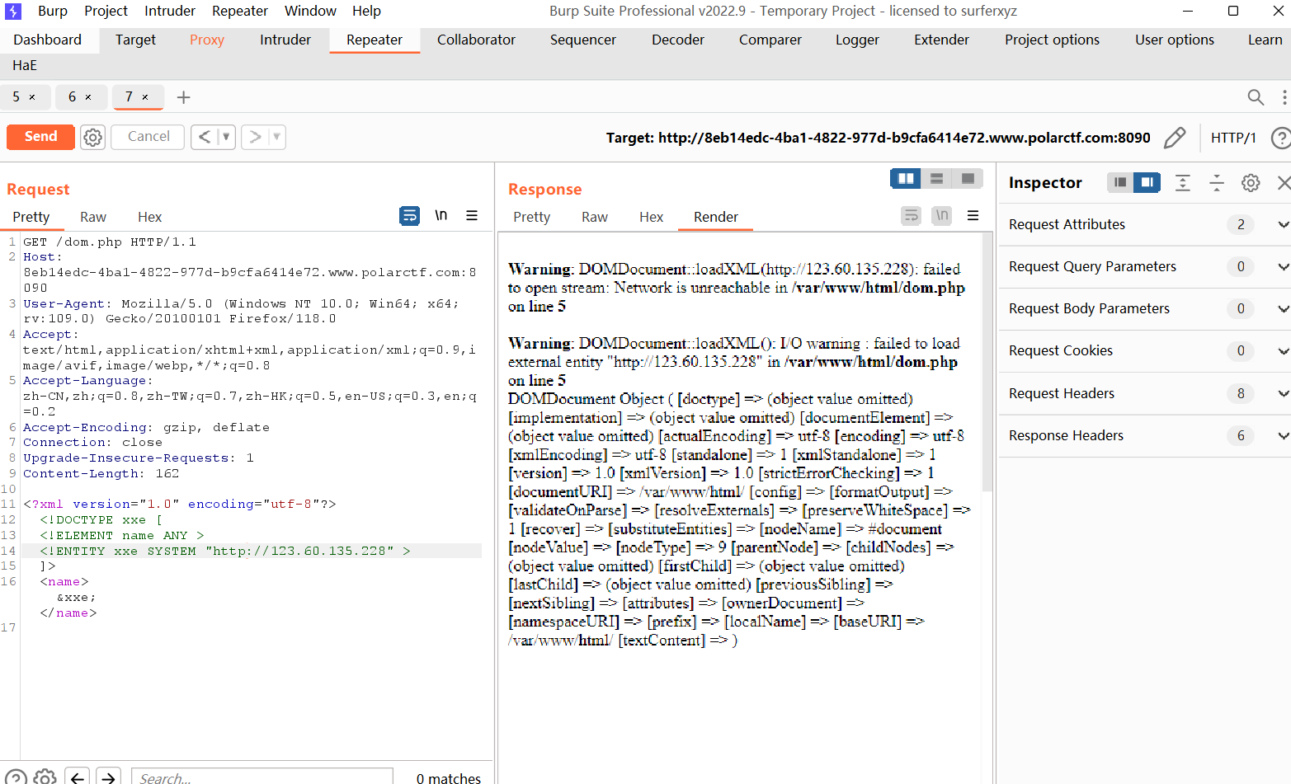Show response Raw view
The image size is (1291, 784).
[595, 217]
